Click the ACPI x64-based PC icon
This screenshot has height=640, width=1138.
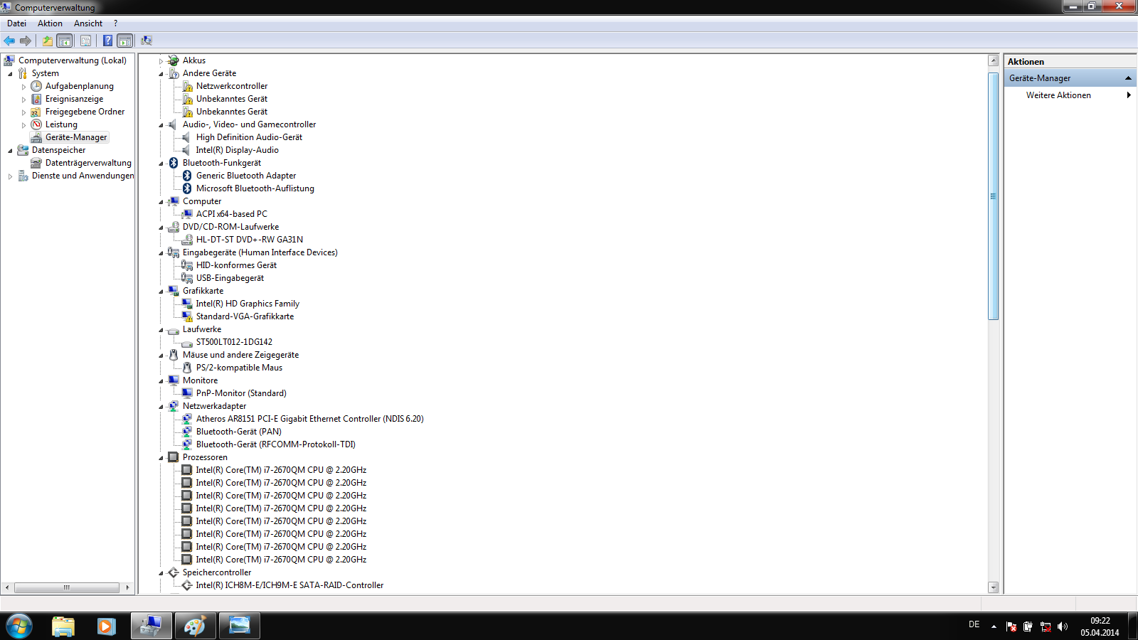click(x=187, y=214)
